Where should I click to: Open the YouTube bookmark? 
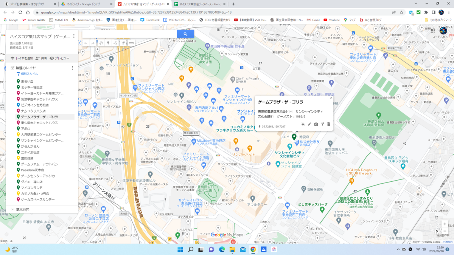click(x=331, y=20)
